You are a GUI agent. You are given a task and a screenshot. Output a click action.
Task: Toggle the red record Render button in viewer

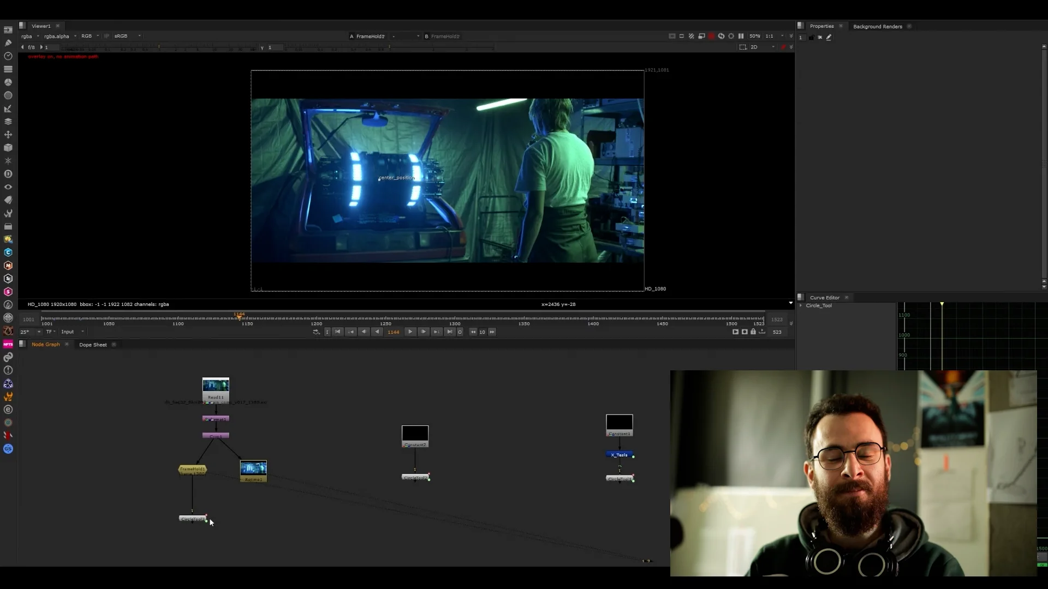click(711, 36)
